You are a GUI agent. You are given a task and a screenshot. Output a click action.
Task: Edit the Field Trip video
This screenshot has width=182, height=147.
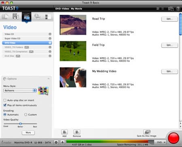tap(169, 45)
